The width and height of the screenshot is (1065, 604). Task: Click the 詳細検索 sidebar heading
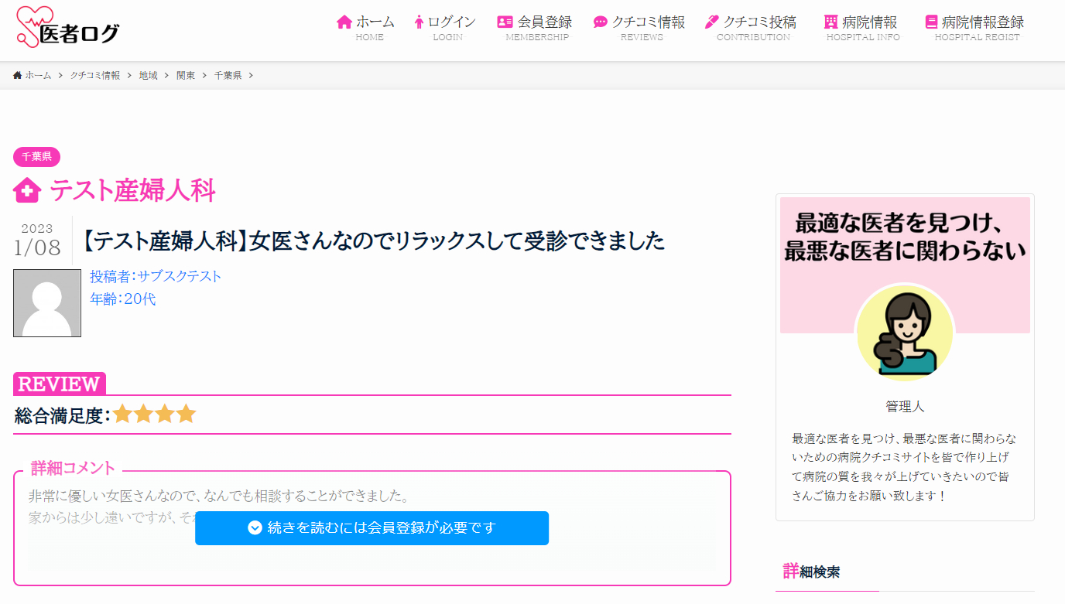tap(811, 572)
